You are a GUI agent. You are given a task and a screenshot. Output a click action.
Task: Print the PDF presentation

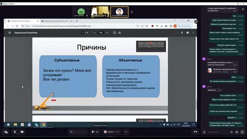(x=188, y=32)
